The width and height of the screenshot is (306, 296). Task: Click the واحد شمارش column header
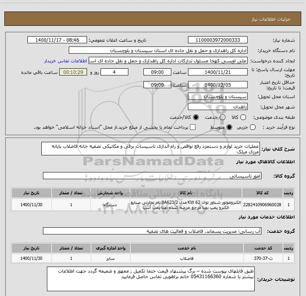[x=110, y=193]
